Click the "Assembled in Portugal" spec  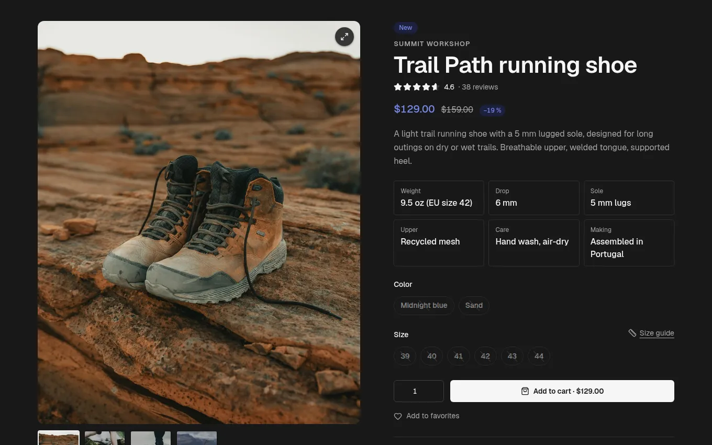pyautogui.click(x=617, y=248)
